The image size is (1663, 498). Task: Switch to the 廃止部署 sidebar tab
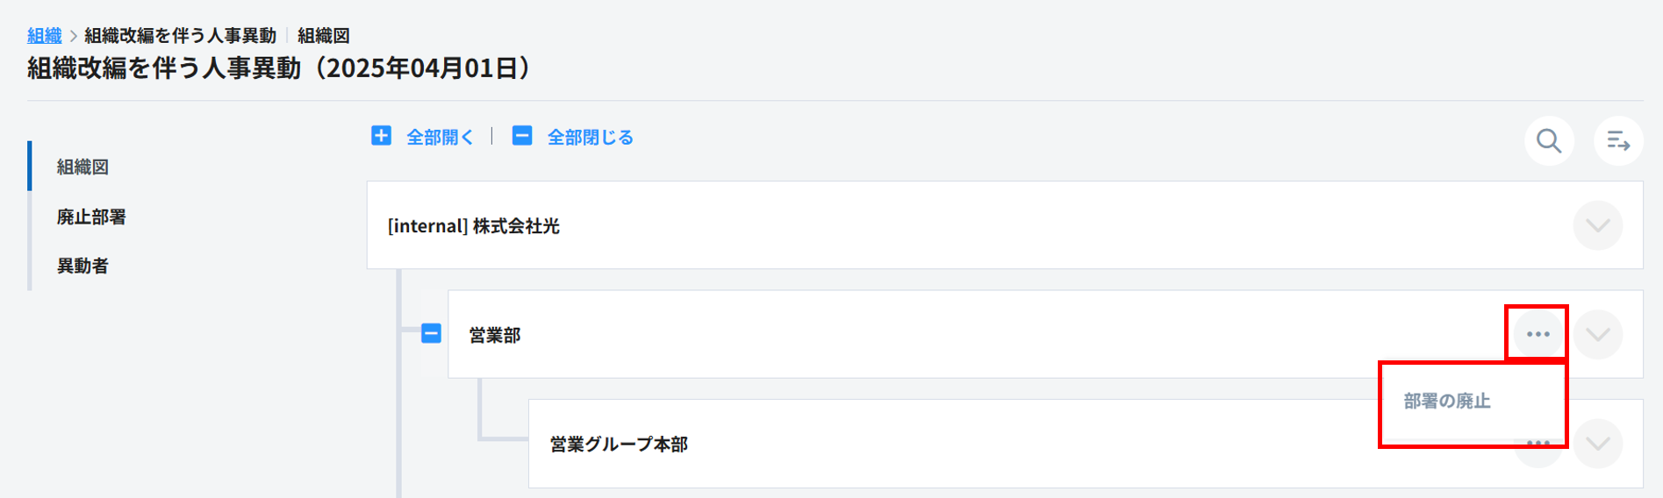click(x=91, y=217)
